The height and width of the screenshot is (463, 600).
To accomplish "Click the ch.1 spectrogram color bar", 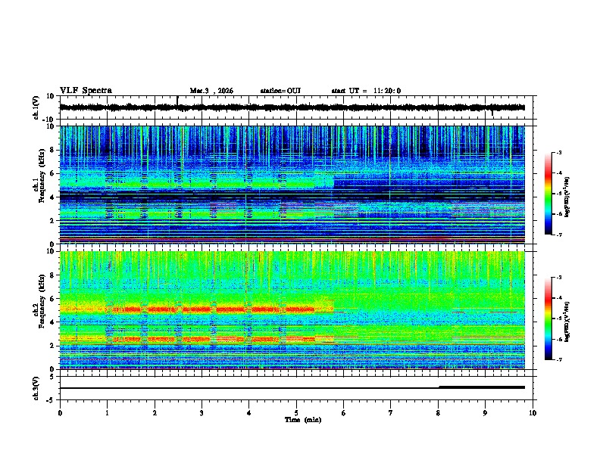I will click(548, 194).
